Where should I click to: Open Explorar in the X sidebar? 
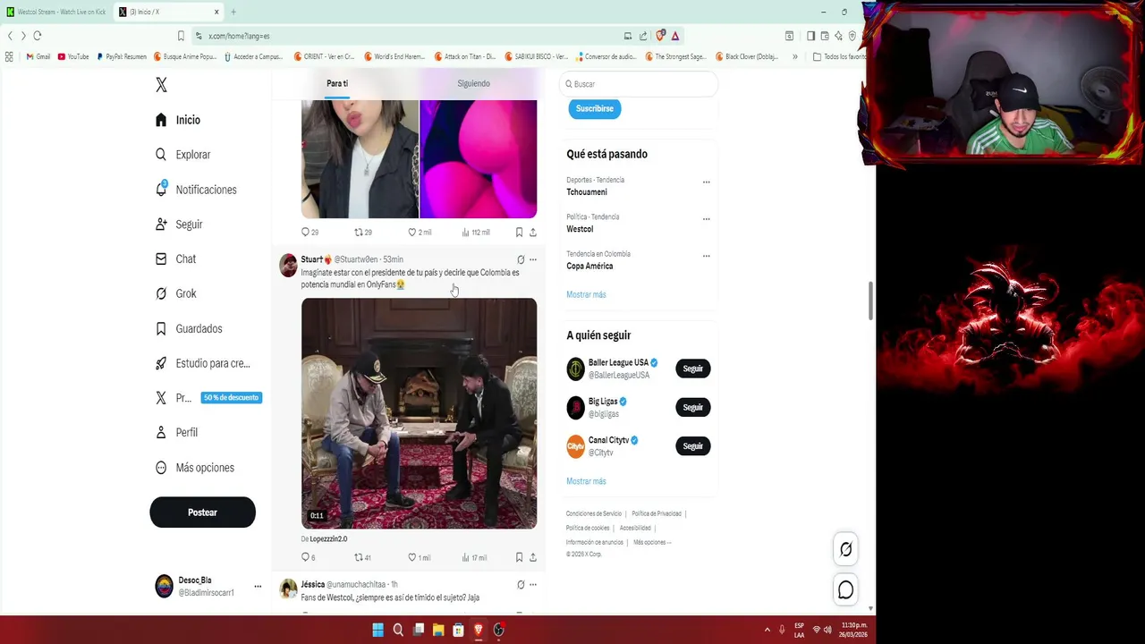click(x=182, y=155)
